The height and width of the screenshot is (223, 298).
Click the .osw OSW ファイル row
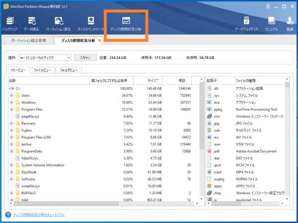click(x=245, y=144)
